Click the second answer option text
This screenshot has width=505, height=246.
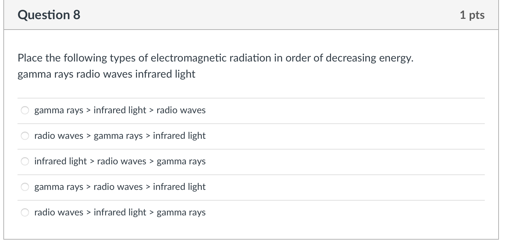point(120,136)
